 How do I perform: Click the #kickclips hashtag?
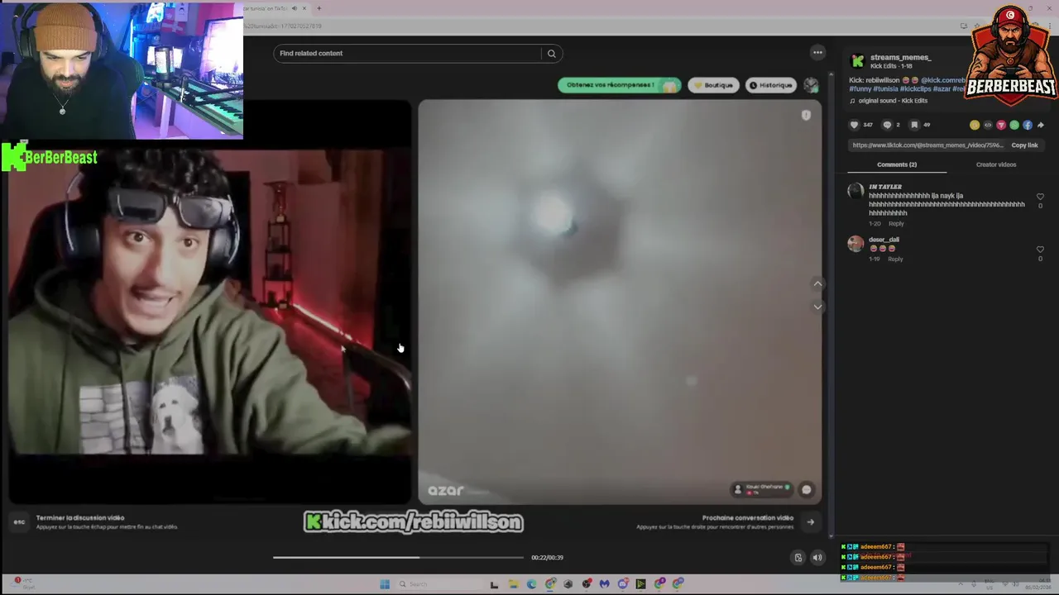coord(915,89)
